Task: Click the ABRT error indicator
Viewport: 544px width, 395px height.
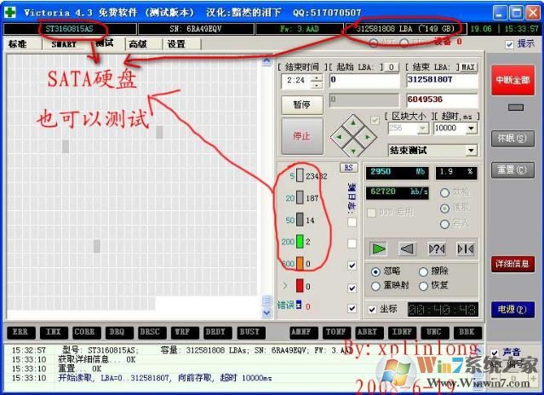Action: click(x=369, y=332)
